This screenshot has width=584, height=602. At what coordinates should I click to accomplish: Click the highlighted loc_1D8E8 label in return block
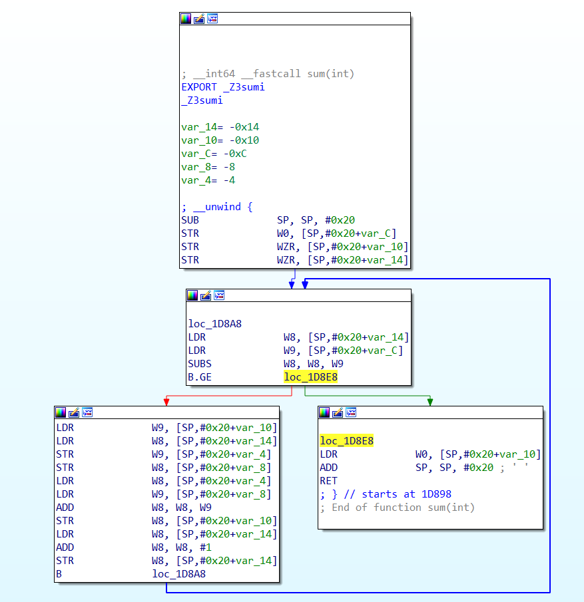(346, 441)
